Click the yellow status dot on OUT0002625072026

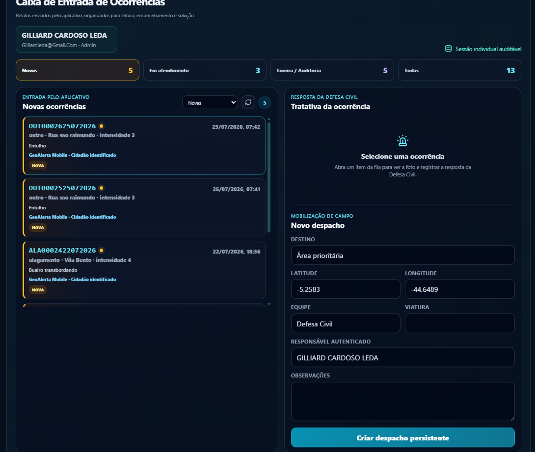(x=101, y=126)
